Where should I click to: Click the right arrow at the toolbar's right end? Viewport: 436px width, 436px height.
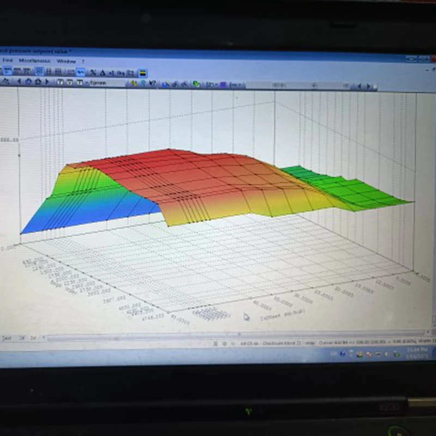369,86
